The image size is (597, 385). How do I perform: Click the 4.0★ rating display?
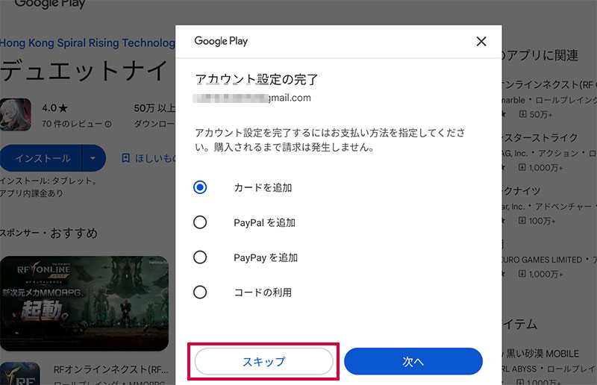[55, 108]
